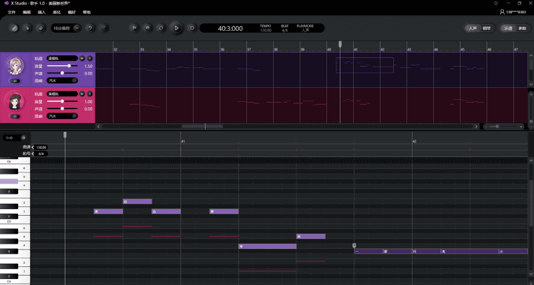Open the pink track type dropdown

(x=62, y=94)
